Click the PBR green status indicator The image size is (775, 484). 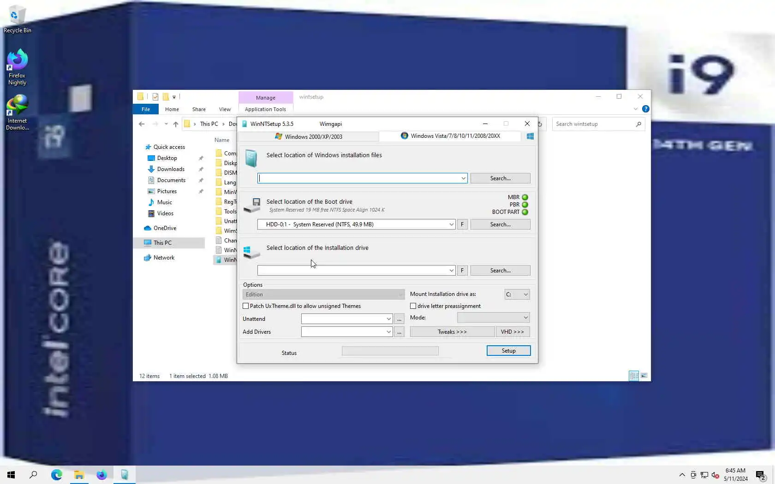(525, 205)
